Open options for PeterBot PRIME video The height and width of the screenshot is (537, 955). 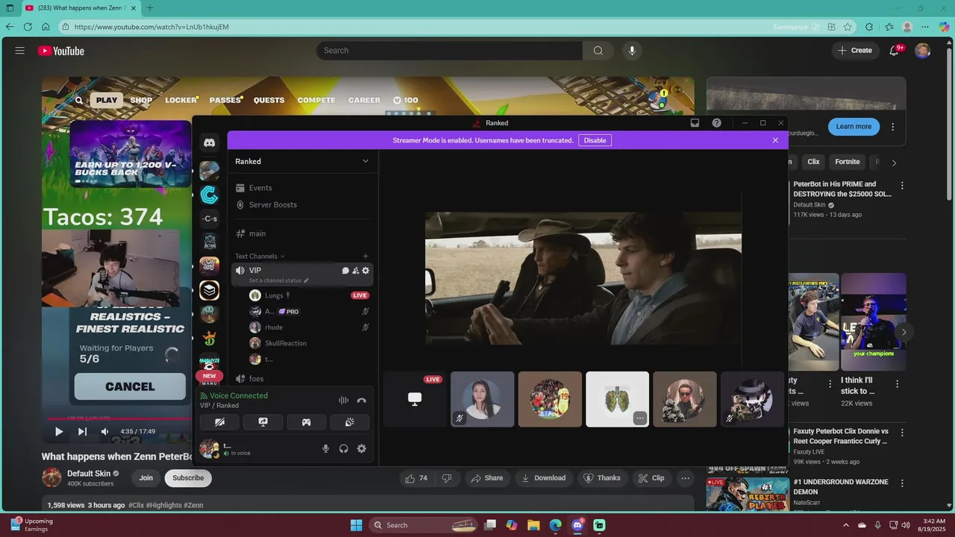(902, 186)
